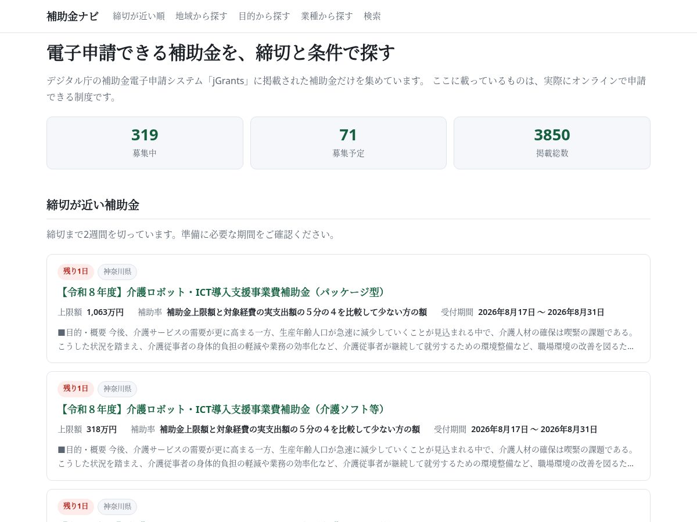Click the 締切が近い補助金 section heading
Screen dimensions: 697x522
coord(93,205)
